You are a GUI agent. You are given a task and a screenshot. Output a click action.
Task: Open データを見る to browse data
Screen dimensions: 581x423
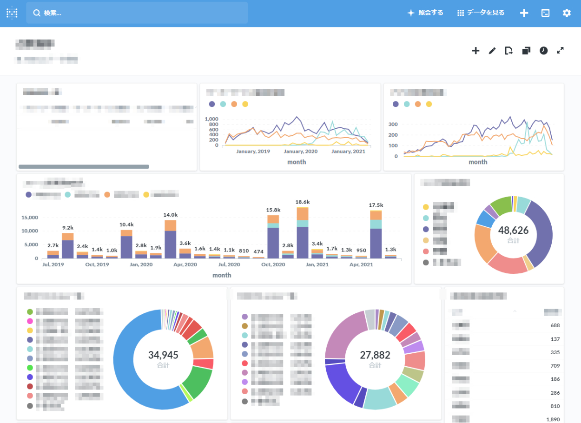tap(481, 13)
